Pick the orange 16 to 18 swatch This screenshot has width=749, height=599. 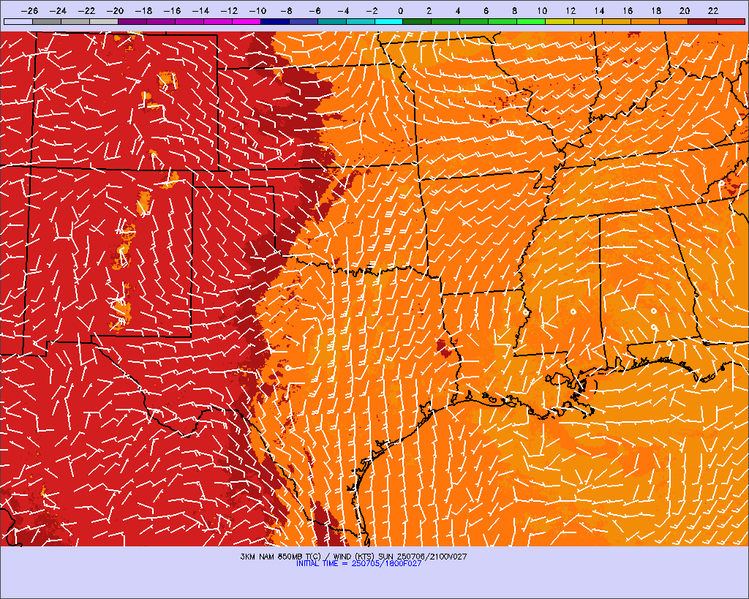coord(645,21)
